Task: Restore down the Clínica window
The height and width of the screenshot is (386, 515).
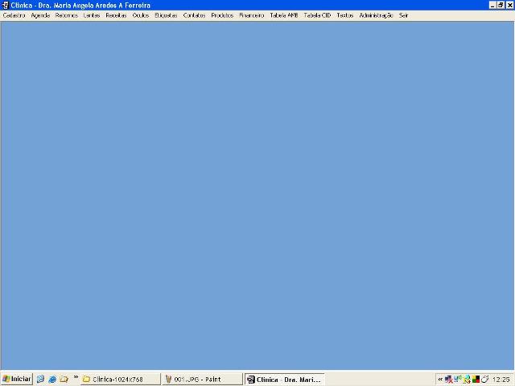Action: tap(501, 6)
